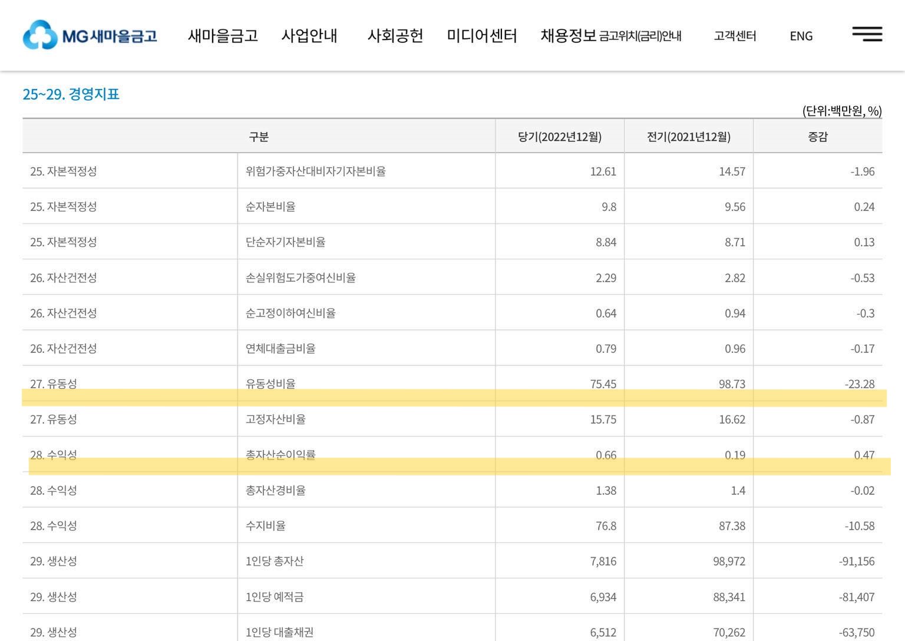Click the 98.73 prior liquidity value
This screenshot has width=905, height=641.
pyautogui.click(x=732, y=384)
